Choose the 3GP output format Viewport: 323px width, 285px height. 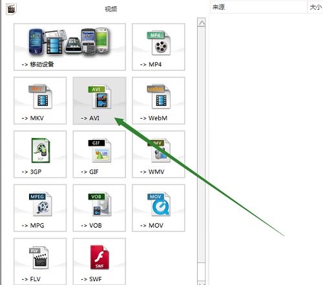click(x=40, y=154)
